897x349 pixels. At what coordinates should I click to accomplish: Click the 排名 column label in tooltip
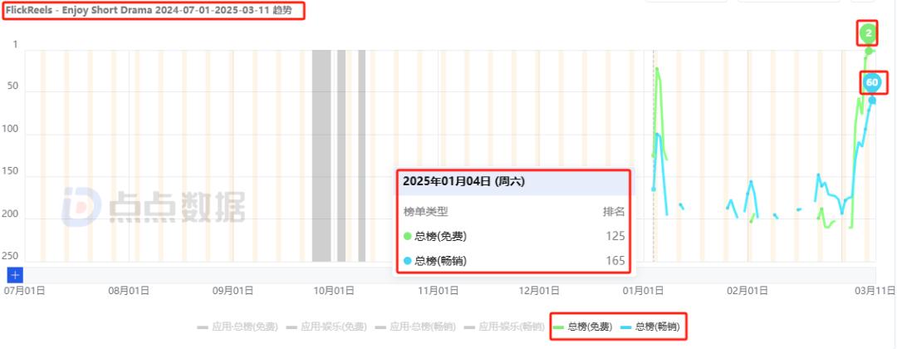click(x=613, y=212)
